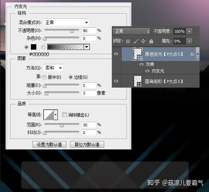Click lock all padlock icon
The width and height of the screenshot is (209, 192).
(151, 41)
